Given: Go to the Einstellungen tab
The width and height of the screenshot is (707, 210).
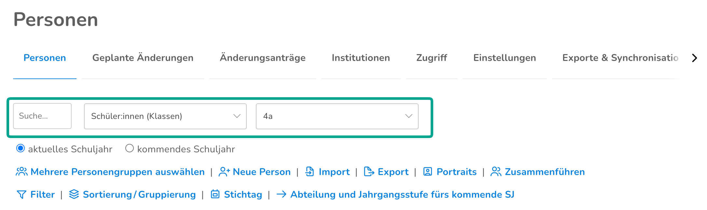Looking at the screenshot, I should coord(505,58).
